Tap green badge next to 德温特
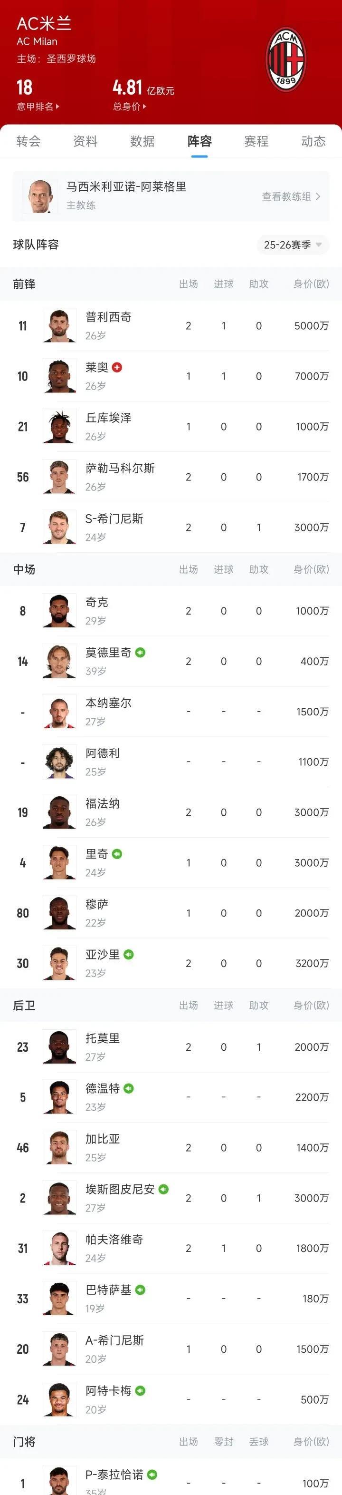This screenshot has width=342, height=1495. 129,1089
